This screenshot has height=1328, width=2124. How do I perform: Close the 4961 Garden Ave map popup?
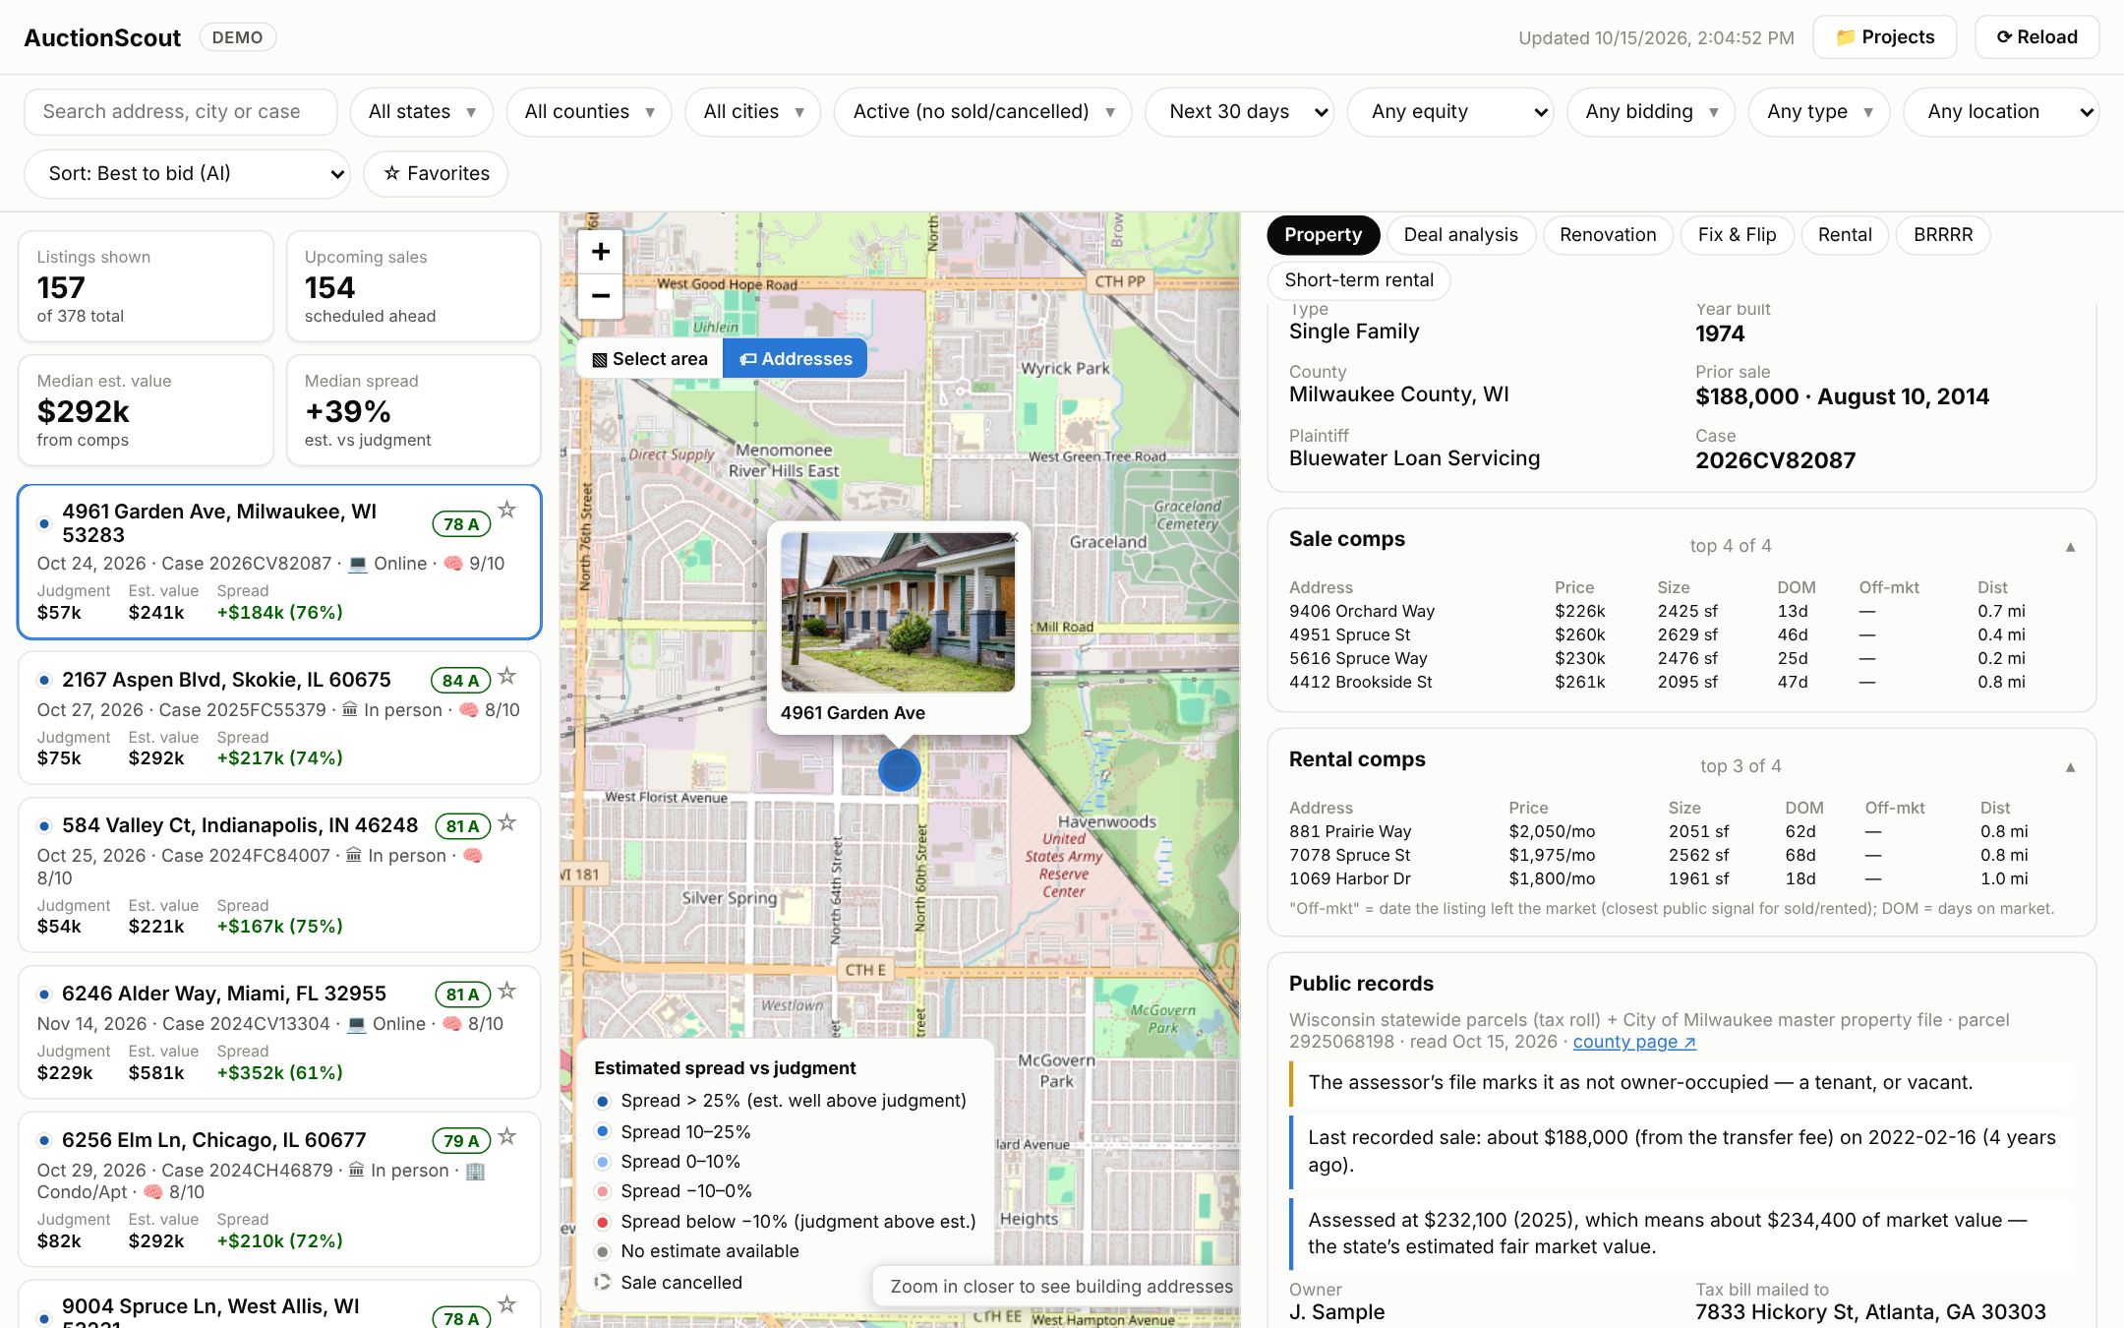[1014, 537]
